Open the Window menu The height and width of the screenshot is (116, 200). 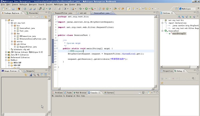click(x=72, y=4)
